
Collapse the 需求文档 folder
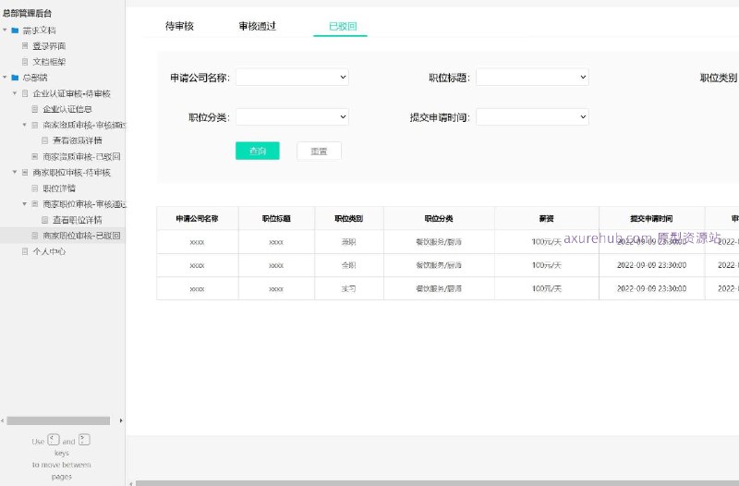tap(6, 30)
